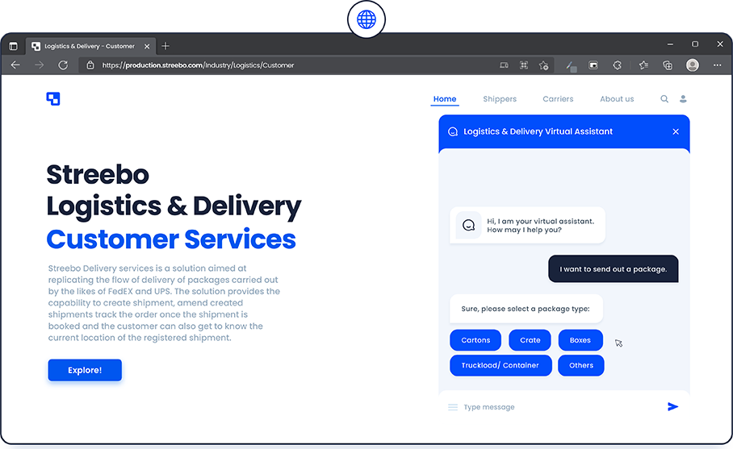Open the chat hamburger menu icon
This screenshot has height=449, width=733.
pos(453,407)
